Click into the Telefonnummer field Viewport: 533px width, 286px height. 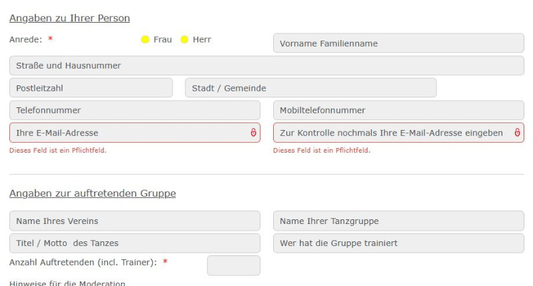tap(135, 111)
